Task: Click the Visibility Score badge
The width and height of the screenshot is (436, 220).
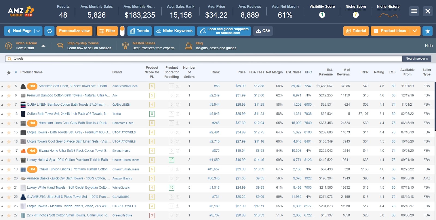Action: coord(322,15)
